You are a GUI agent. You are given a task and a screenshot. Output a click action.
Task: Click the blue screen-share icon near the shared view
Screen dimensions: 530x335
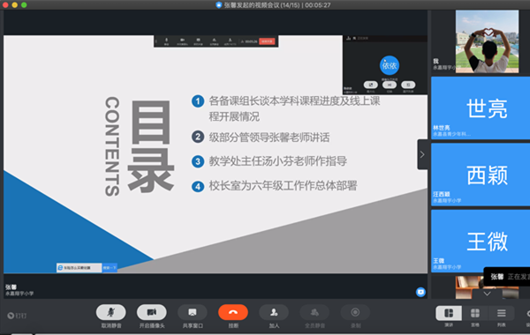pos(420,292)
